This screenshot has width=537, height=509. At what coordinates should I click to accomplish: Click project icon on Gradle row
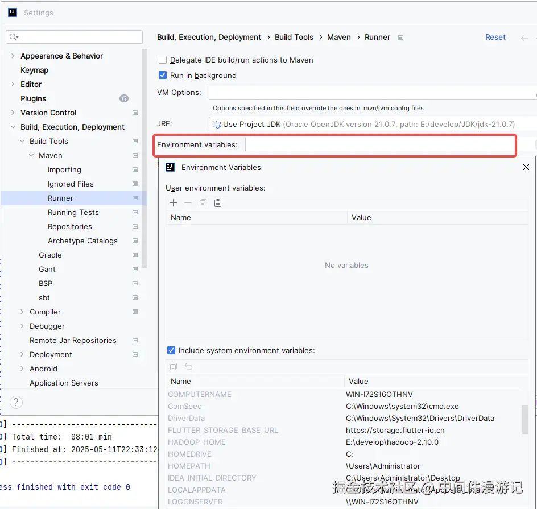click(135, 255)
